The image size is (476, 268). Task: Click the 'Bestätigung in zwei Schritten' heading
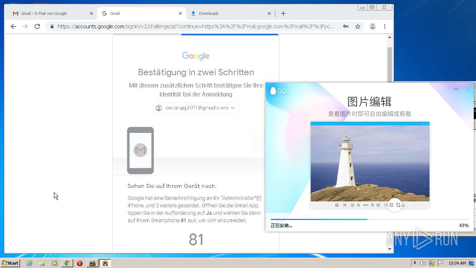pyautogui.click(x=196, y=72)
